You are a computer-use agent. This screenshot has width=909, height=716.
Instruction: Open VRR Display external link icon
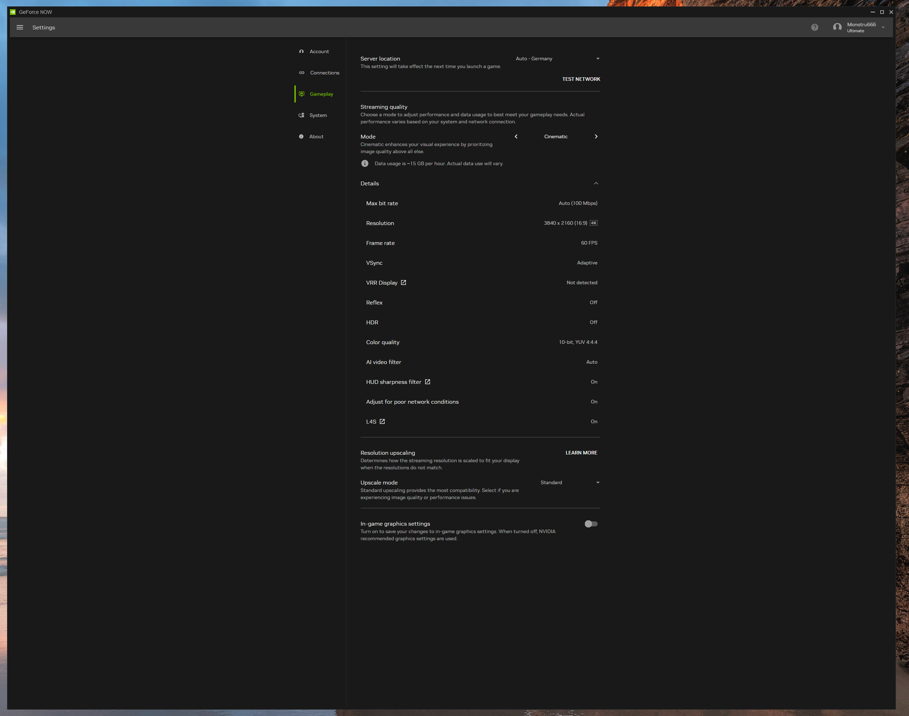[403, 283]
